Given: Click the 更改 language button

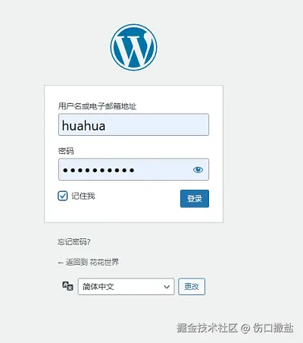Looking at the screenshot, I should pos(192,287).
